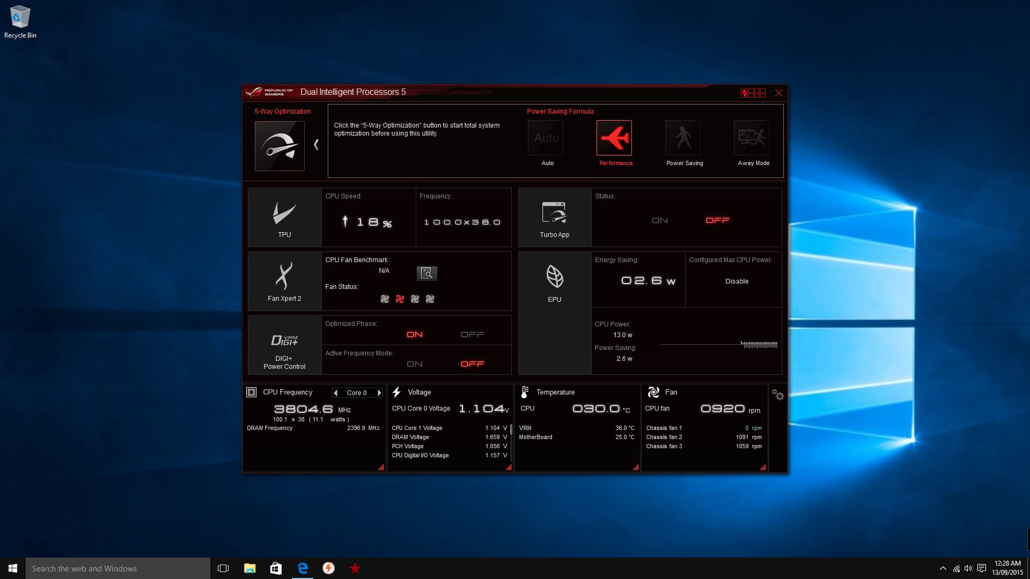Image resolution: width=1030 pixels, height=579 pixels.
Task: Open Fan Xpert 2 panel
Action: click(285, 281)
